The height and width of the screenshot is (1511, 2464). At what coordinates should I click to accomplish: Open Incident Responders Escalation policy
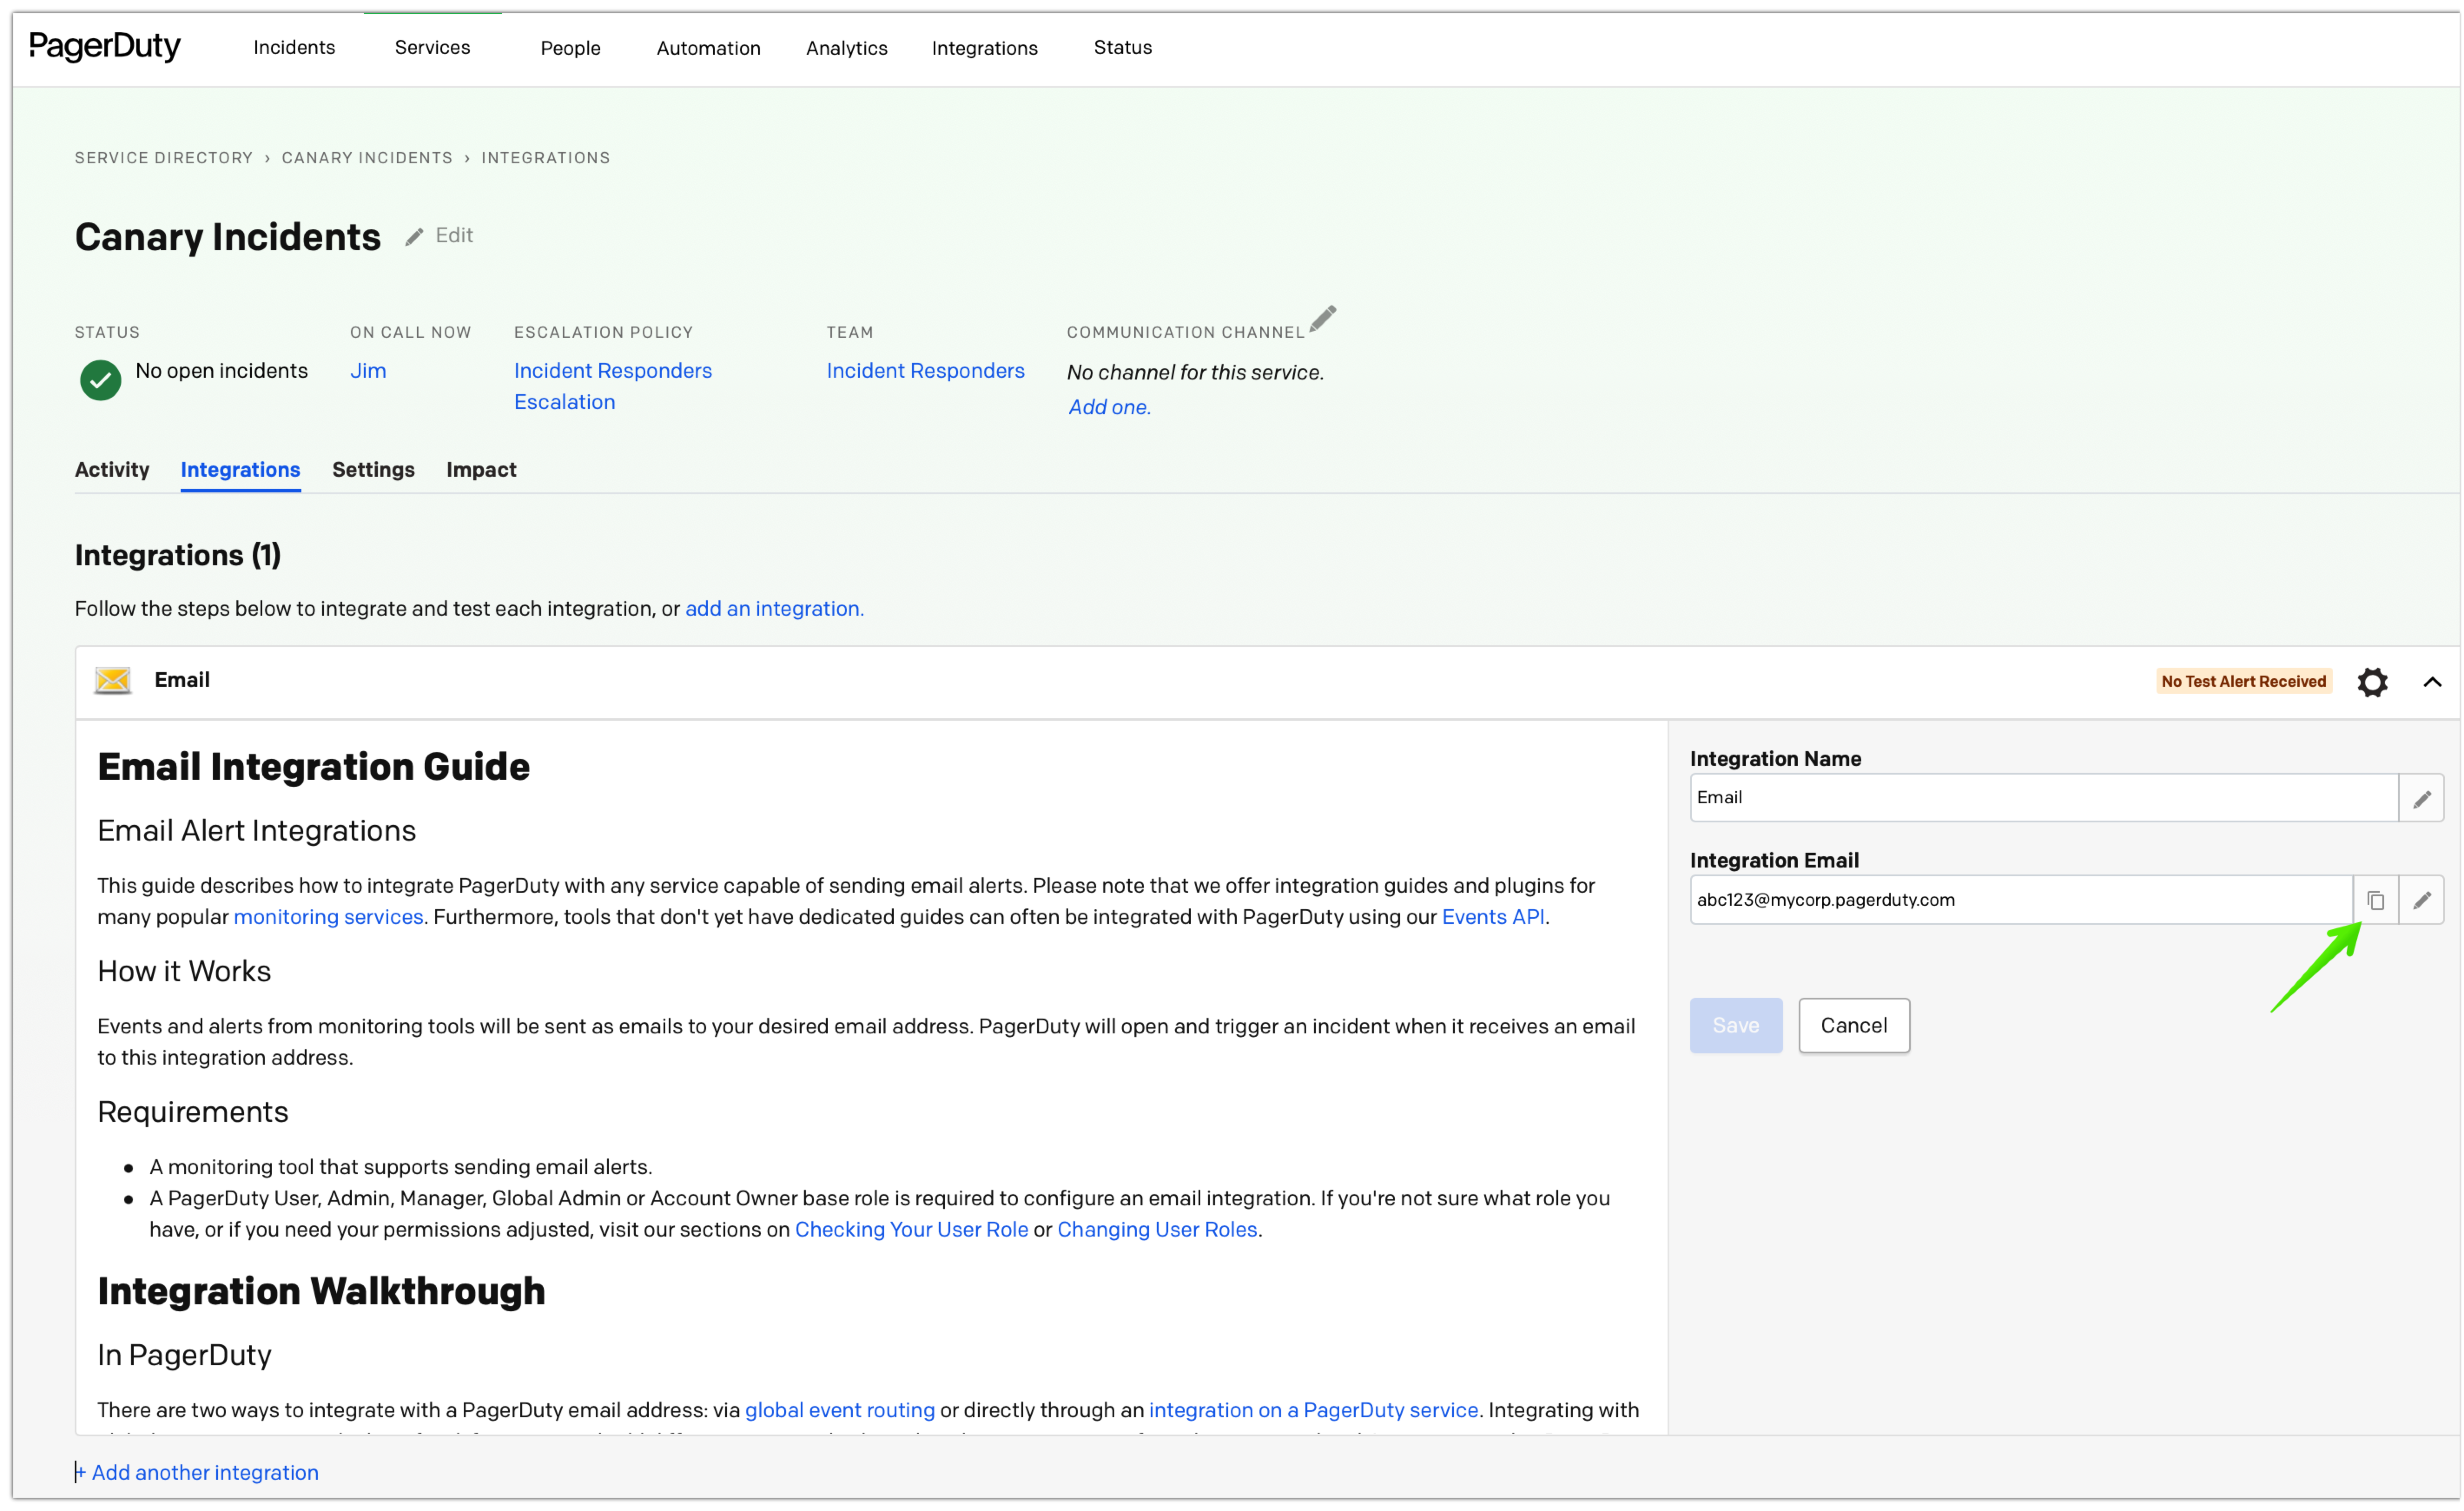(613, 386)
